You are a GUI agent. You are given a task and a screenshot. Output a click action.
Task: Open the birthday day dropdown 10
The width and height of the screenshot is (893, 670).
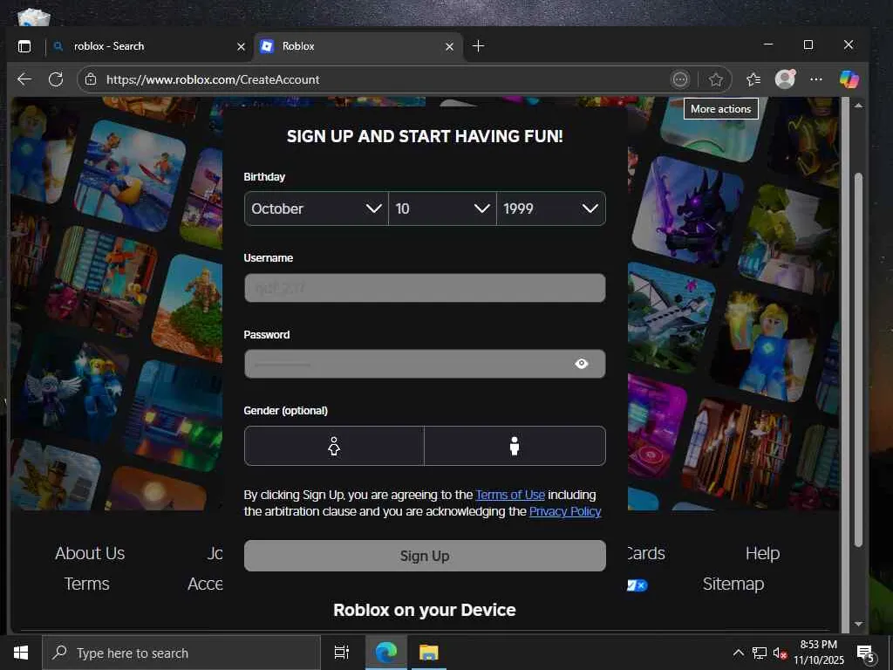click(x=442, y=209)
